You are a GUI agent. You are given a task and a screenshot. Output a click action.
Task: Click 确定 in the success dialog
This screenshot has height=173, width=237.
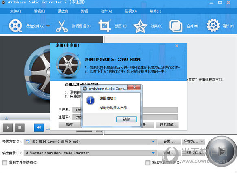pyautogui.click(x=127, y=119)
